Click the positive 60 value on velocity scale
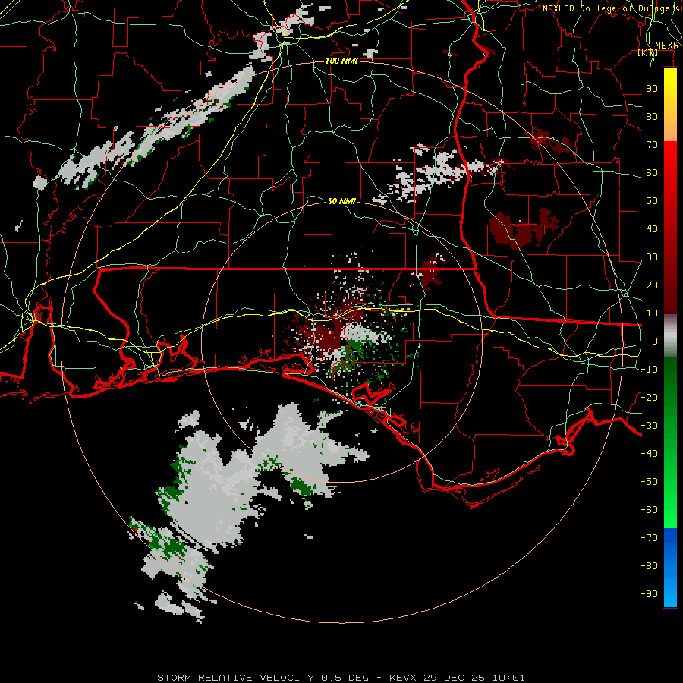Image resolution: width=683 pixels, height=683 pixels. tap(652, 173)
